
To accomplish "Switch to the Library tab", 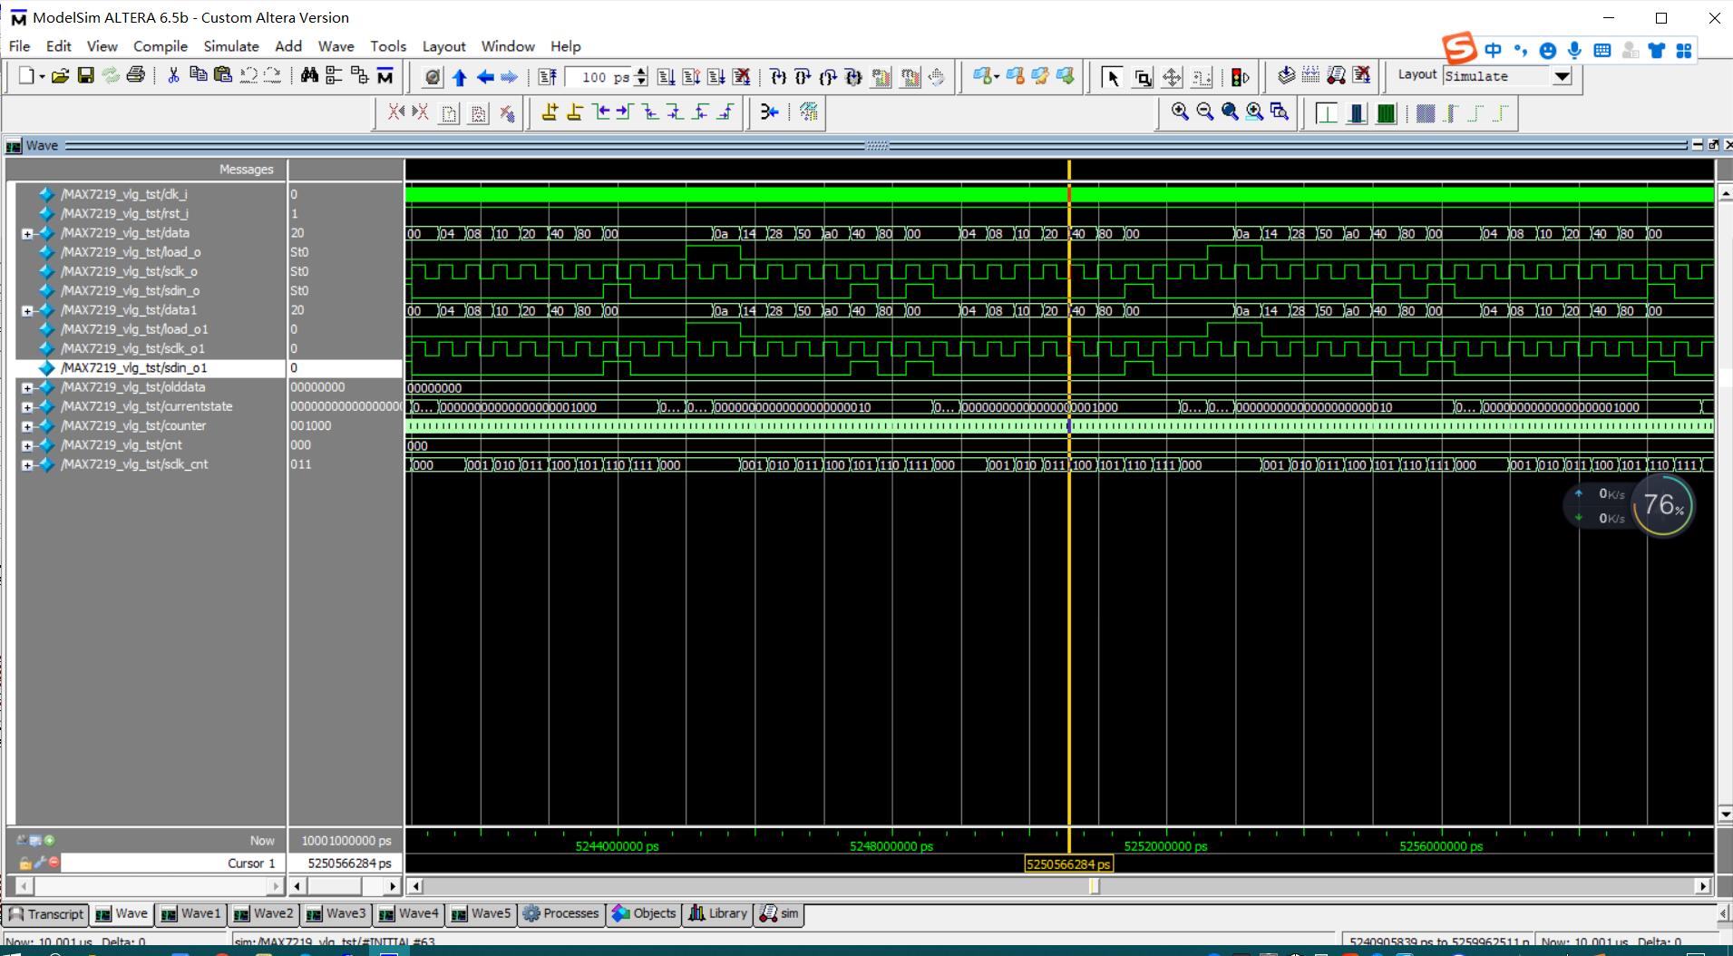I will click(x=717, y=913).
